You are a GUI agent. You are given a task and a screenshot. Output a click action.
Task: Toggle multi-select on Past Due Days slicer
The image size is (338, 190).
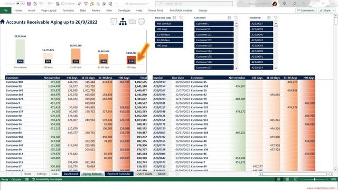175,17
